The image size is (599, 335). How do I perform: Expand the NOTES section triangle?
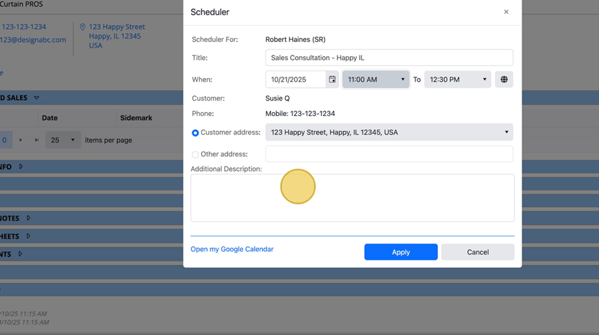coord(28,218)
